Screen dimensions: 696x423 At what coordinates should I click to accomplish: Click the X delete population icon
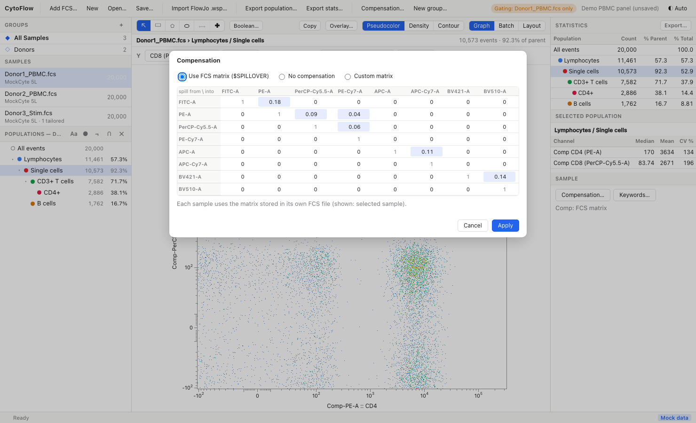tap(121, 134)
